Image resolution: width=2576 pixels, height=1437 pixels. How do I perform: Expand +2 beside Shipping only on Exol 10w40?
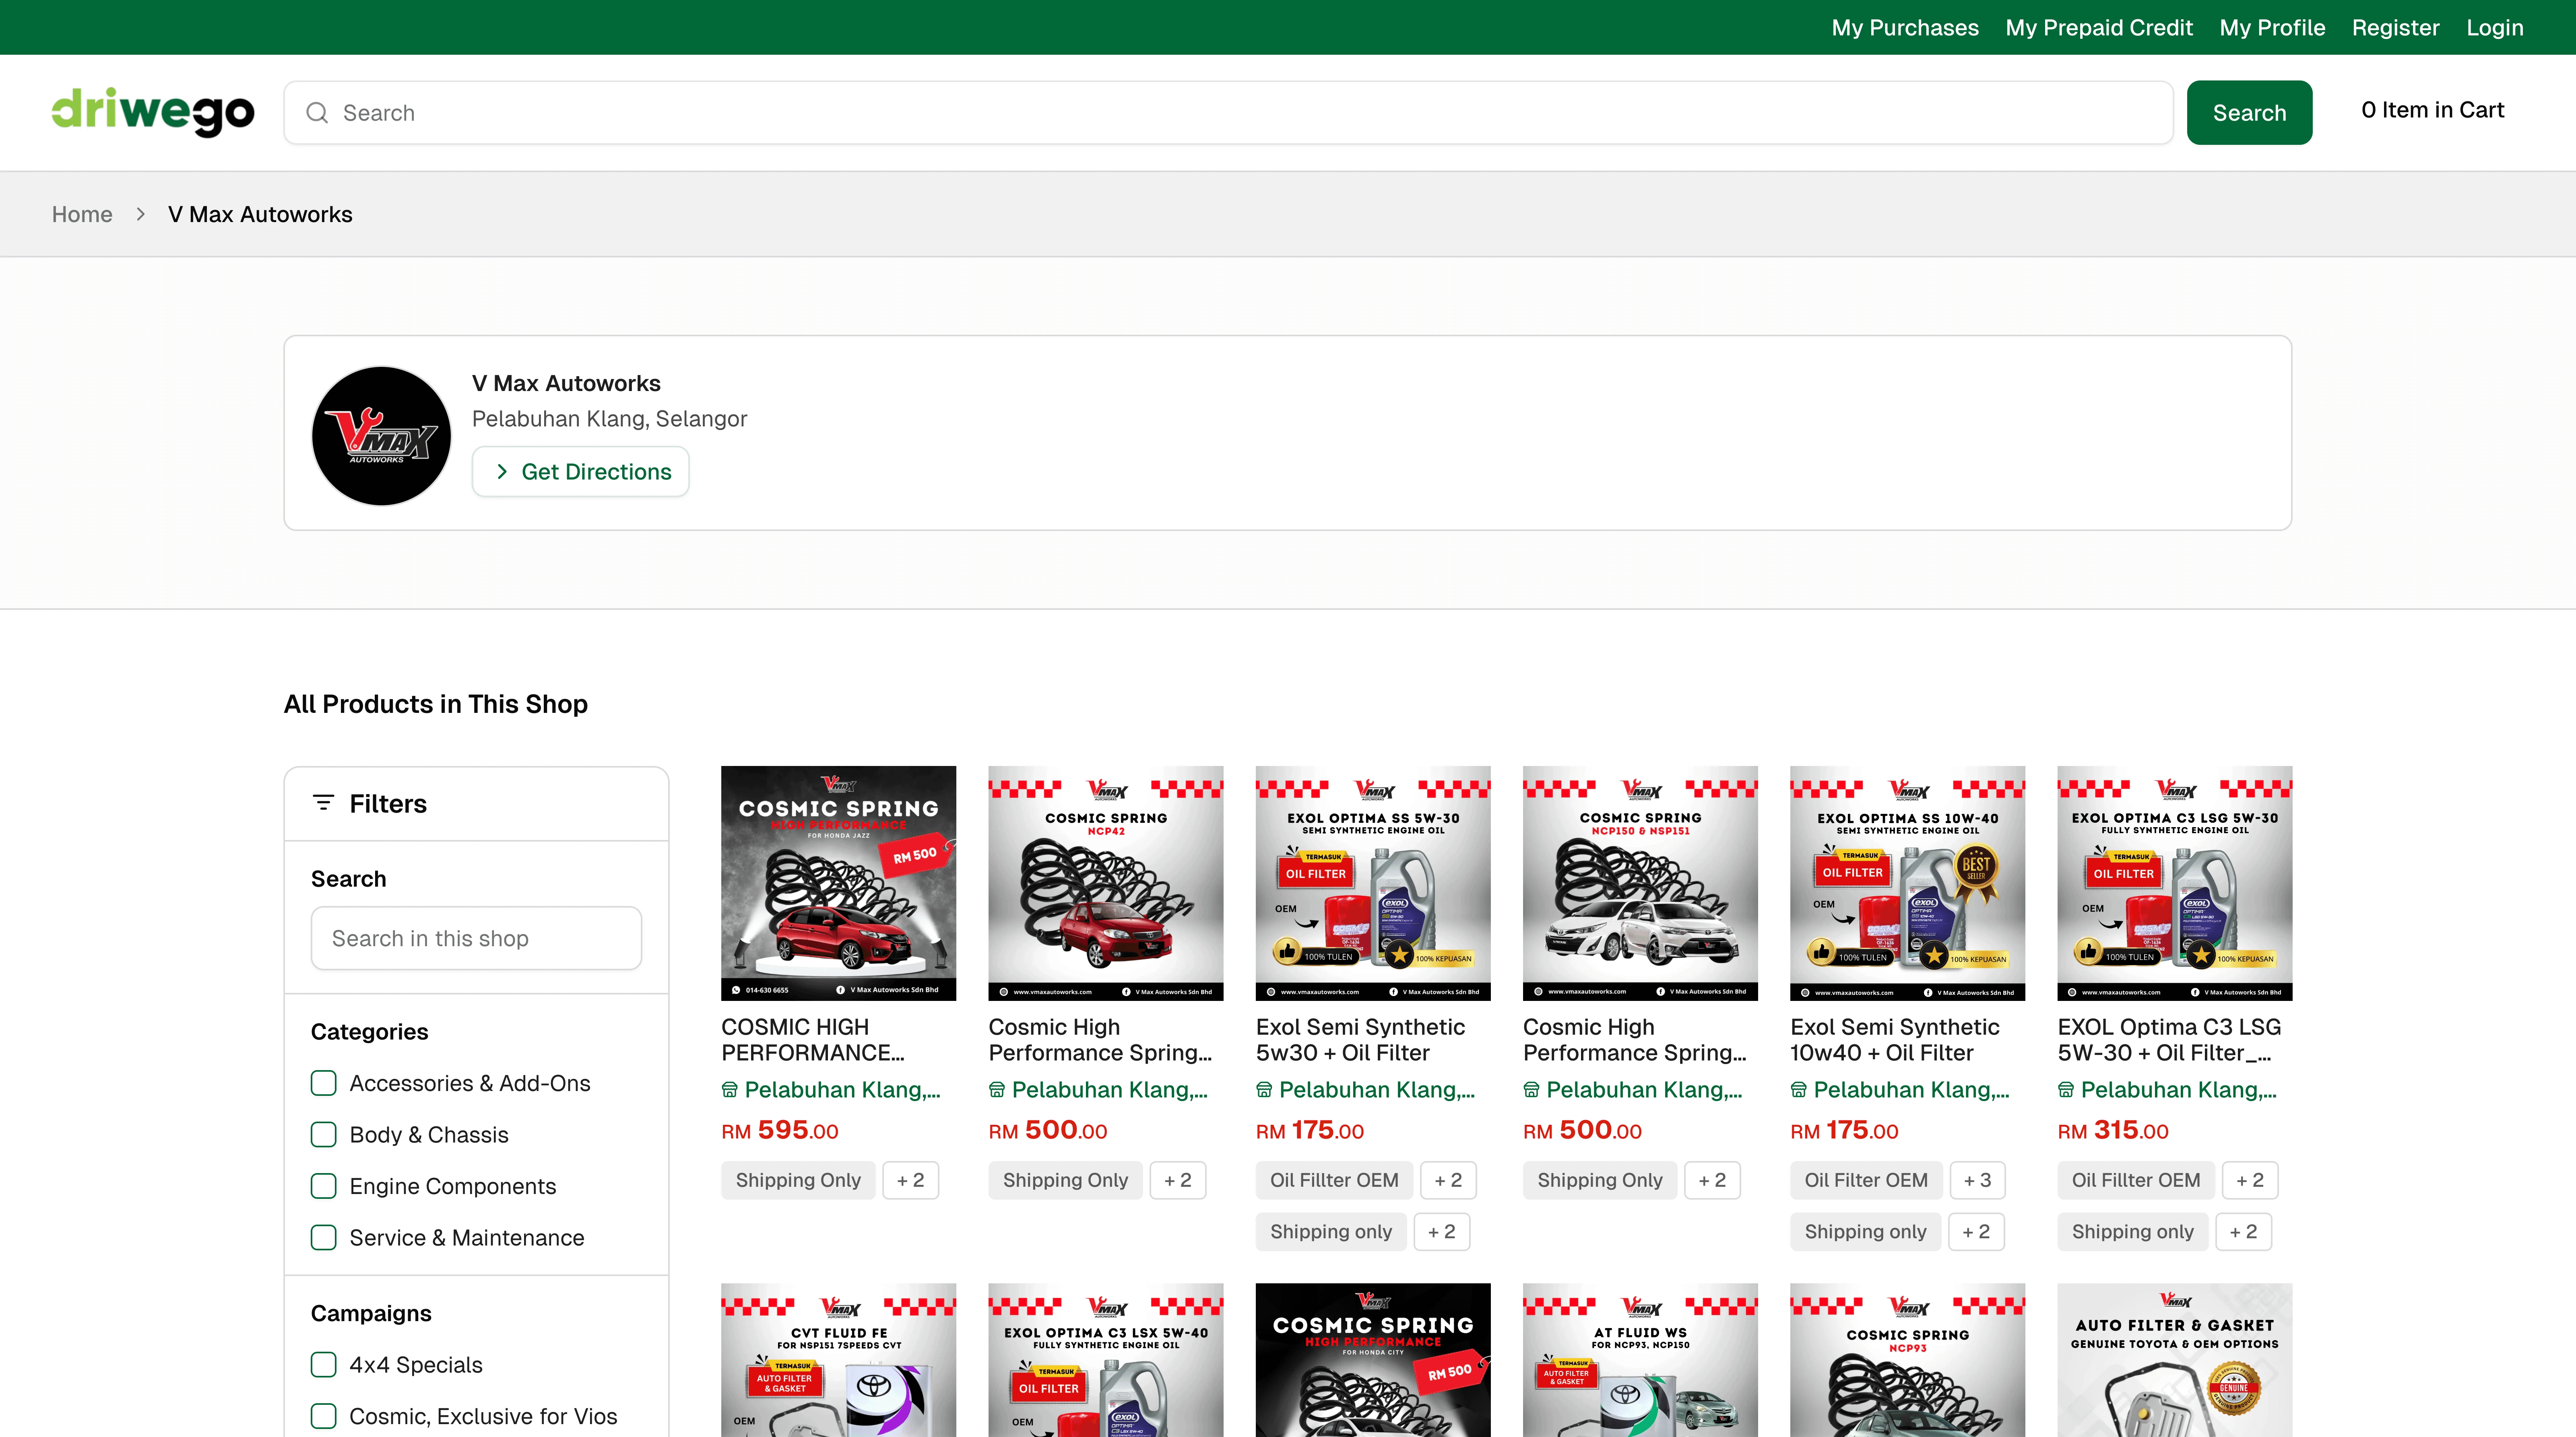pos(1976,1232)
